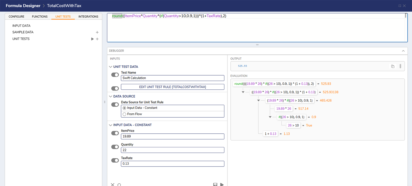Screen dimensions: 412x186
Task: Add a new entry with Sample Data plus
Action: tap(97, 32)
